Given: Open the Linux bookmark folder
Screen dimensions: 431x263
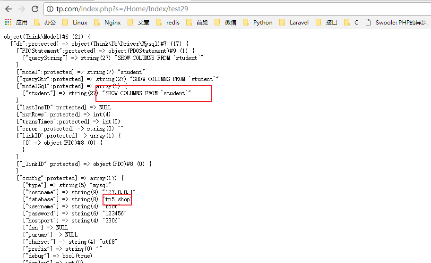Looking at the screenshot, I should [75, 22].
